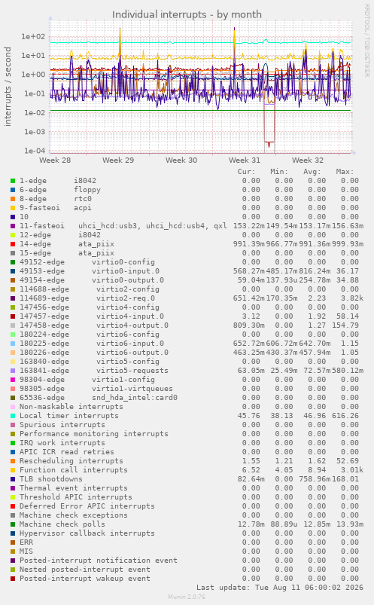The height and width of the screenshot is (605, 374).
Task: Click the dark blue swatch for TLB shootdowns
Action: coord(13,479)
